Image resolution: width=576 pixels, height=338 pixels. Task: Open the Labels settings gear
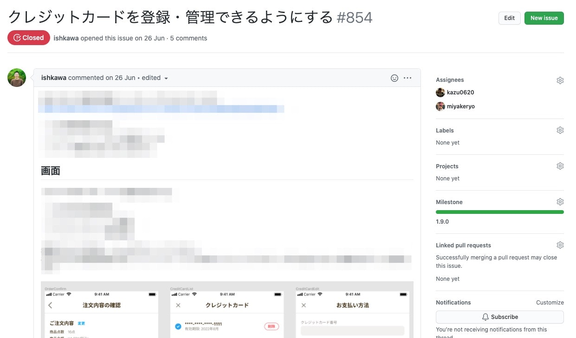tap(560, 130)
